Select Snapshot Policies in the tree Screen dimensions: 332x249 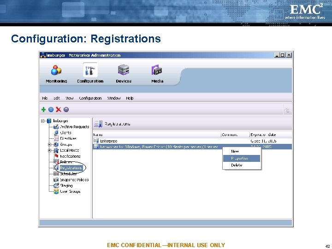pos(74,180)
